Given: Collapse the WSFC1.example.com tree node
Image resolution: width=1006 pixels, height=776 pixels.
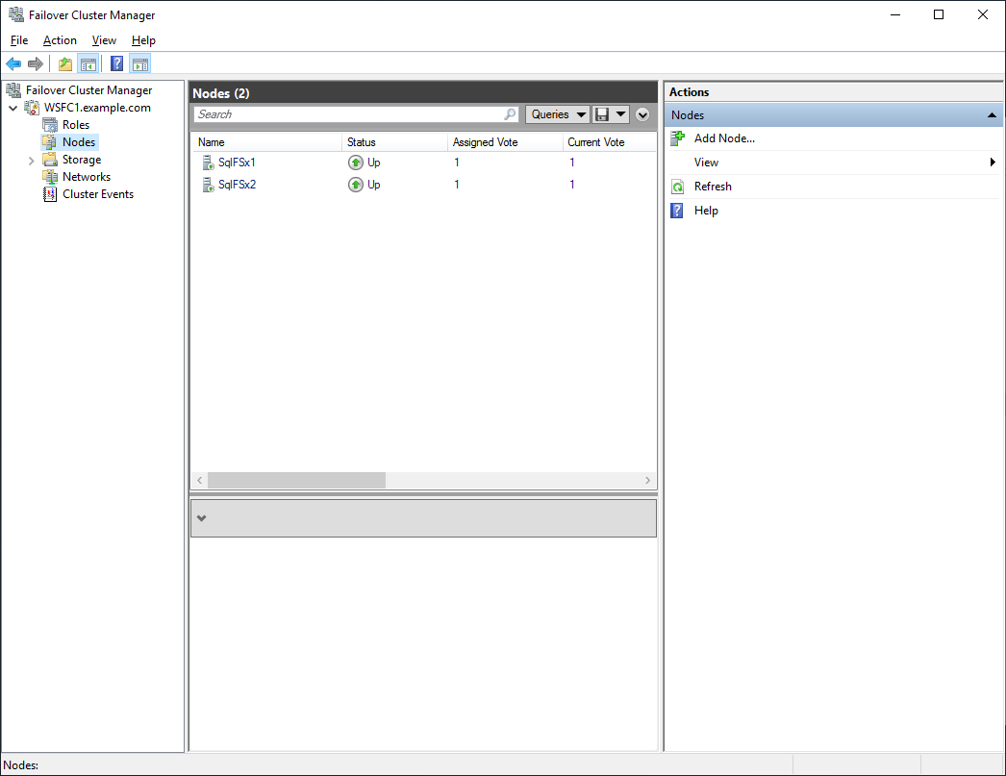Looking at the screenshot, I should click(13, 109).
